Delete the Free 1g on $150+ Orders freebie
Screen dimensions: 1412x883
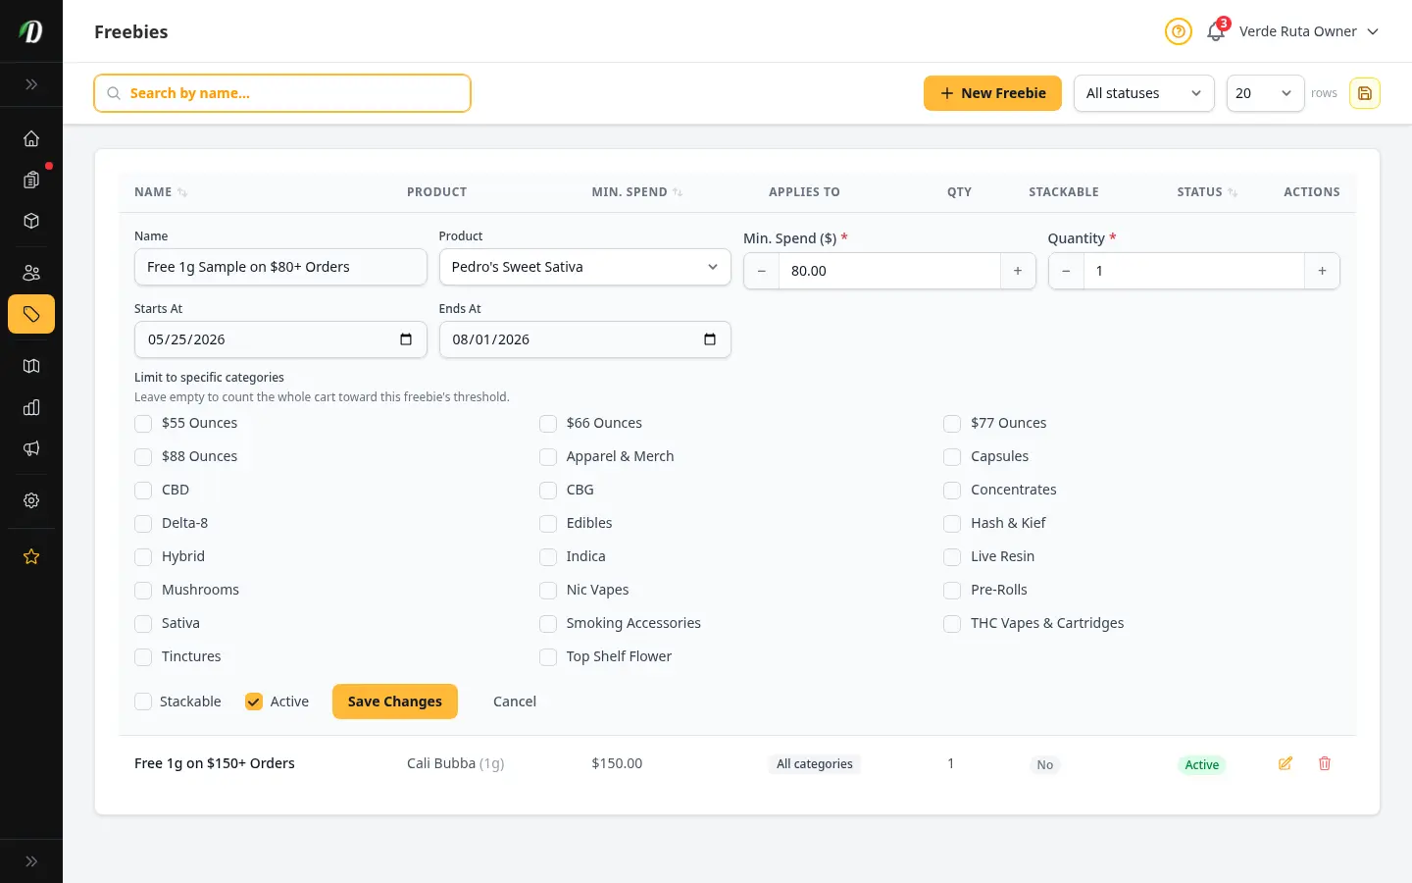pyautogui.click(x=1325, y=763)
